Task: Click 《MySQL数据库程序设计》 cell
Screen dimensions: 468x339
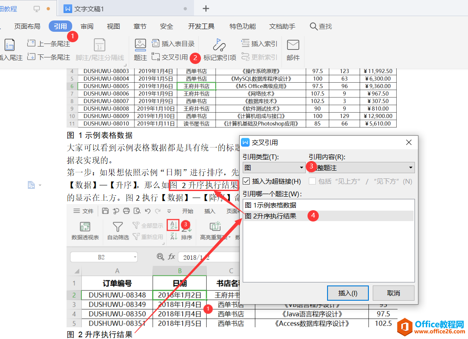Action: coord(261,79)
